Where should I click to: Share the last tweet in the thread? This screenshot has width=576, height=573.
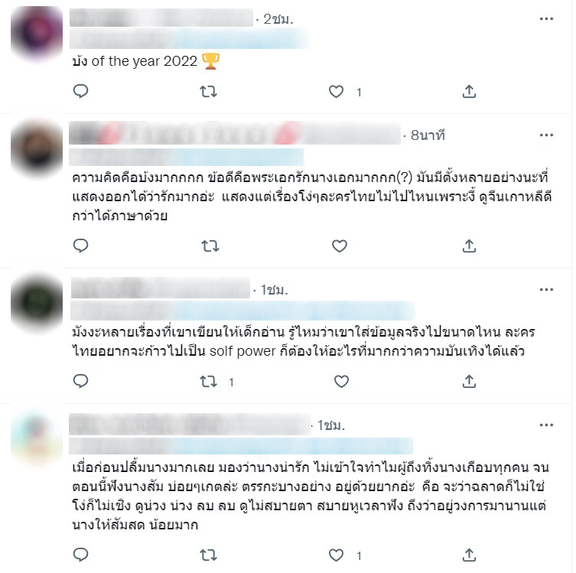(x=469, y=555)
